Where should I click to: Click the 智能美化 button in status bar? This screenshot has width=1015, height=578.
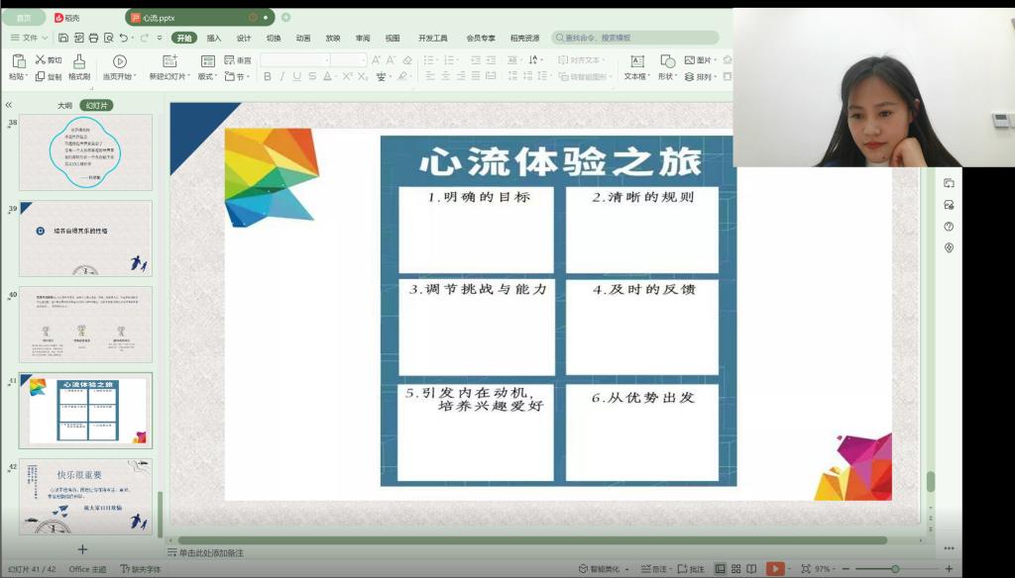(605, 569)
